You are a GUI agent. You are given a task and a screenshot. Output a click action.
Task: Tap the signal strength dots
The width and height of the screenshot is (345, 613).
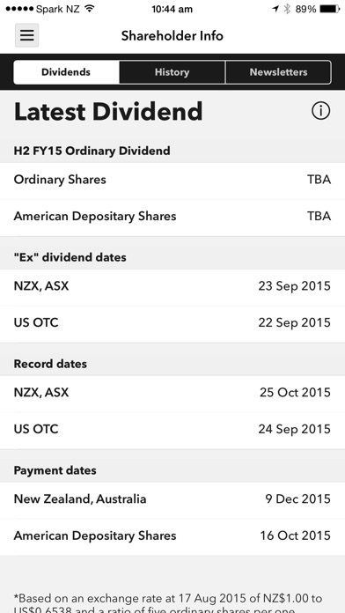(19, 9)
